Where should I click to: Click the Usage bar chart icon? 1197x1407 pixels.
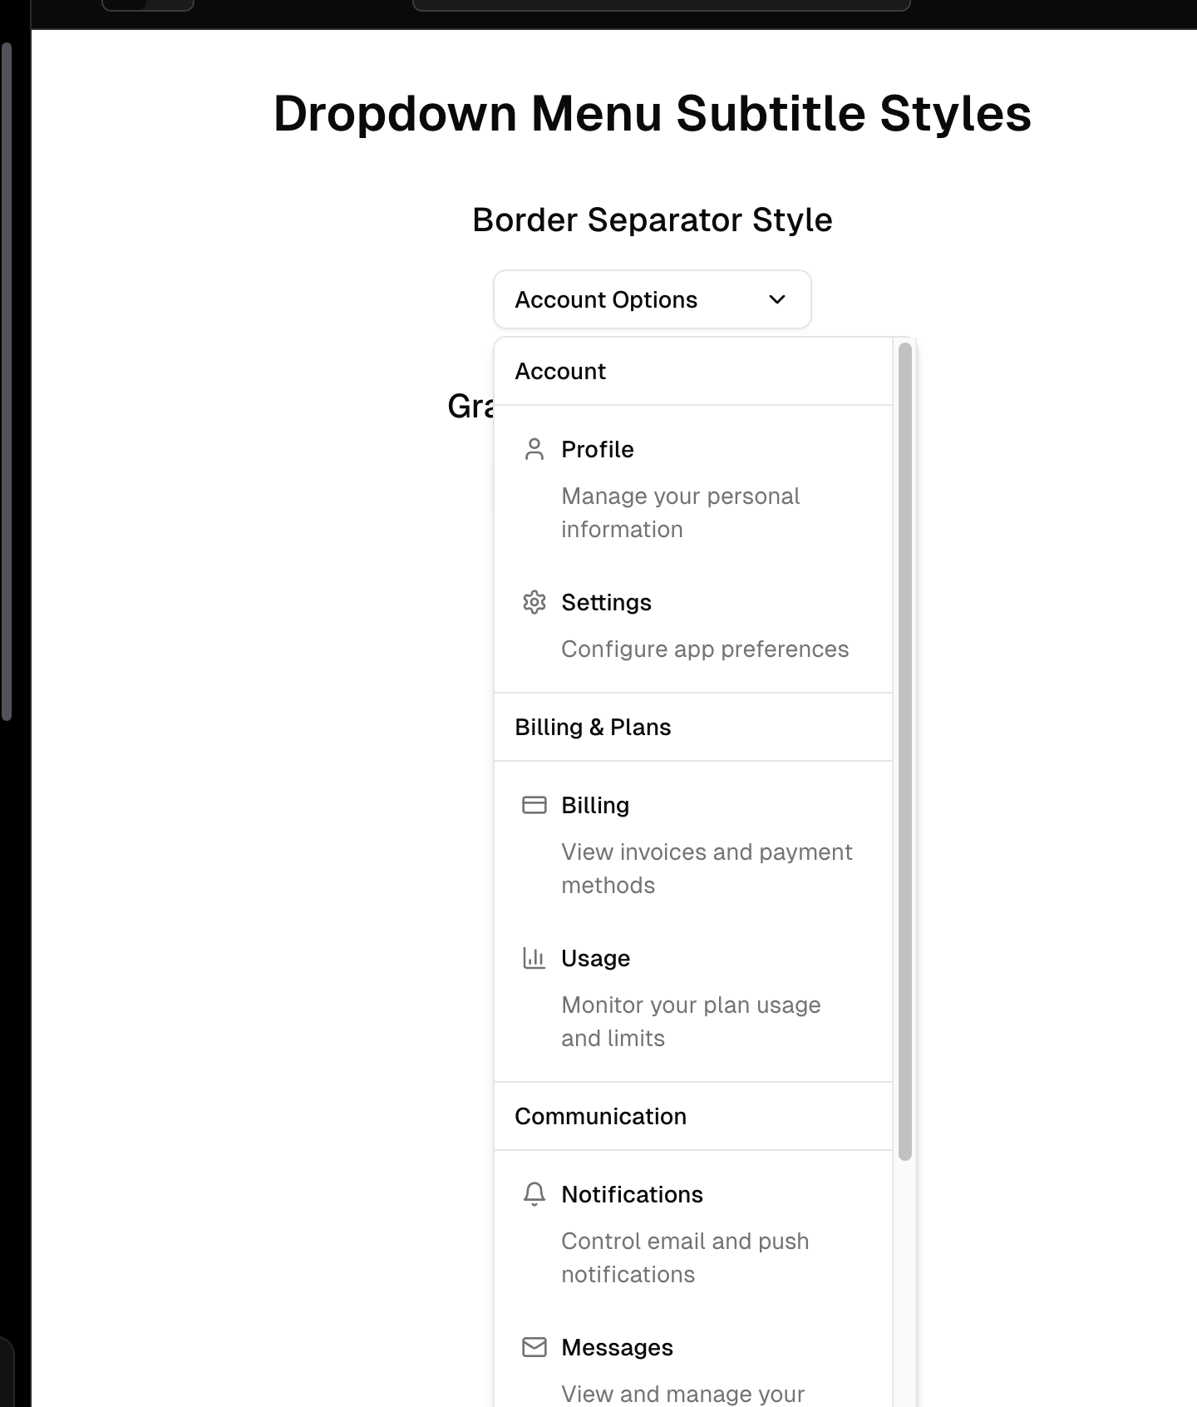click(x=534, y=958)
